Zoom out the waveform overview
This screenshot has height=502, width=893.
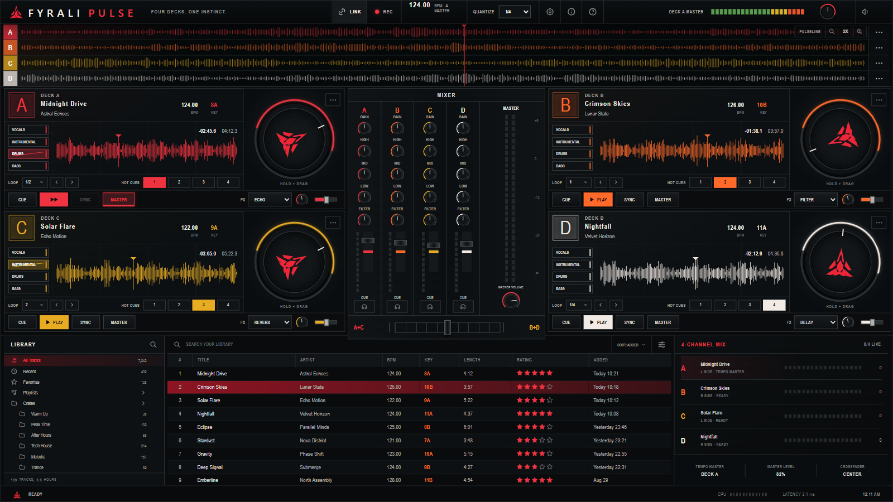click(x=832, y=32)
